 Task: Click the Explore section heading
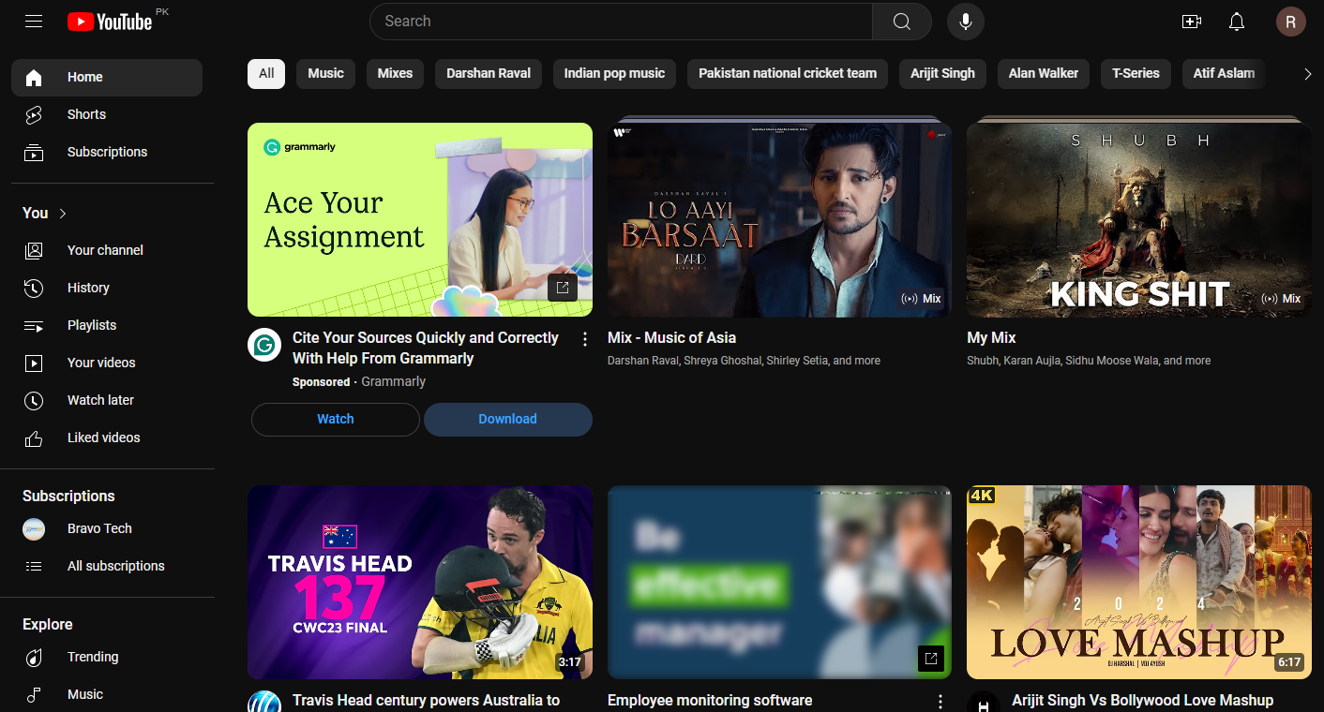click(48, 625)
